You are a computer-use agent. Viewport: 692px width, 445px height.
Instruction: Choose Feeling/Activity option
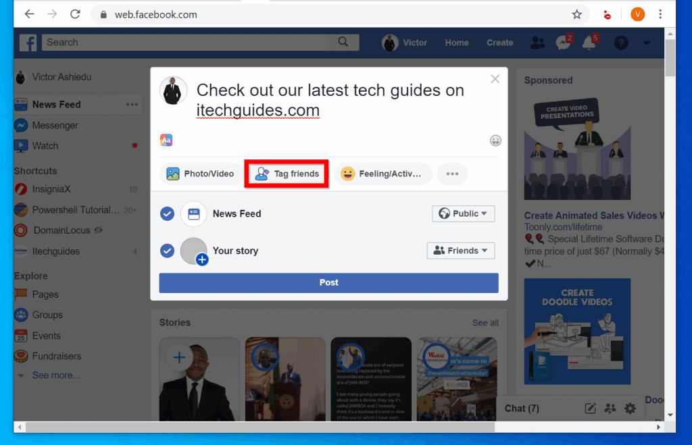click(382, 174)
